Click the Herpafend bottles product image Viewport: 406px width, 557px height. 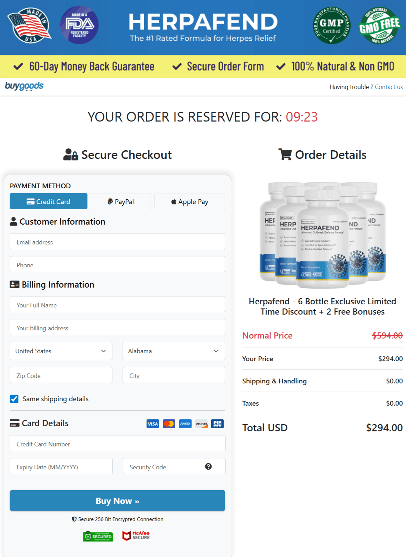click(x=322, y=235)
